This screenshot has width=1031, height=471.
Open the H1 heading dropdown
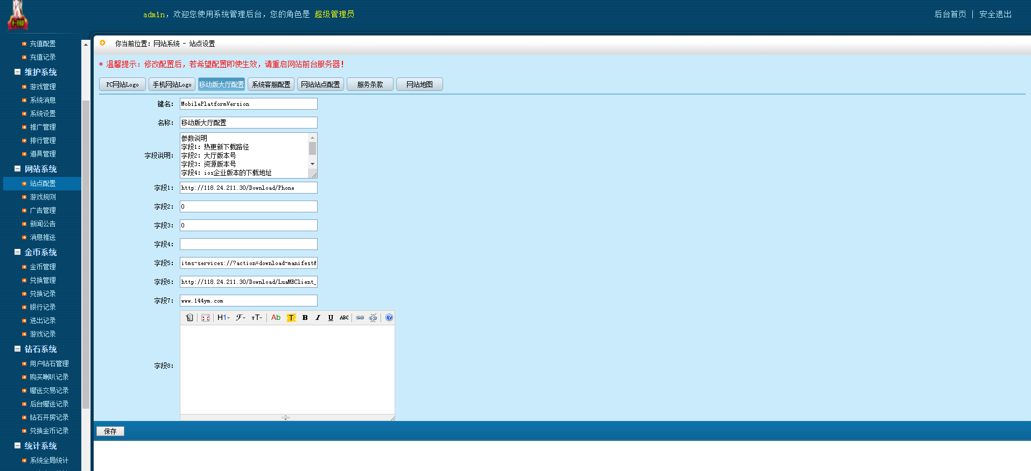(223, 318)
